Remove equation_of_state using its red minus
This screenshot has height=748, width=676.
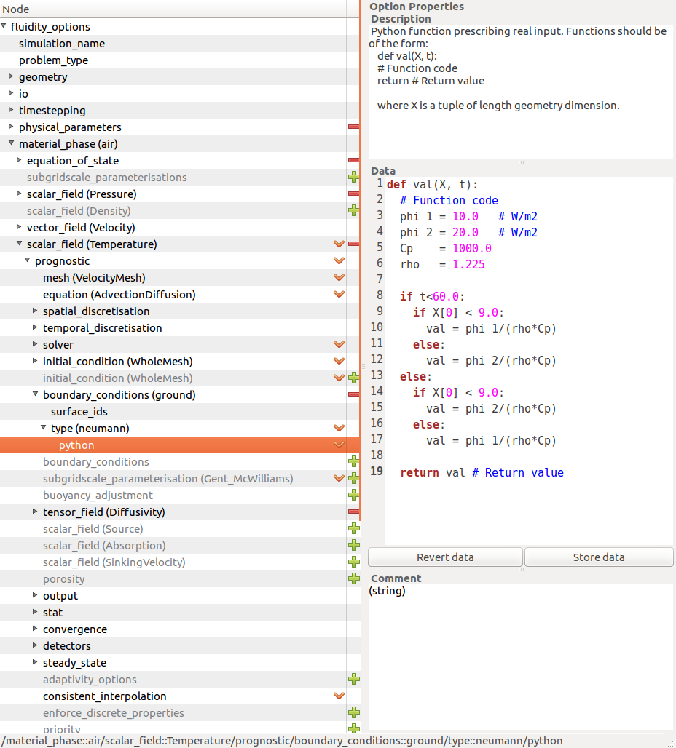pos(353,160)
